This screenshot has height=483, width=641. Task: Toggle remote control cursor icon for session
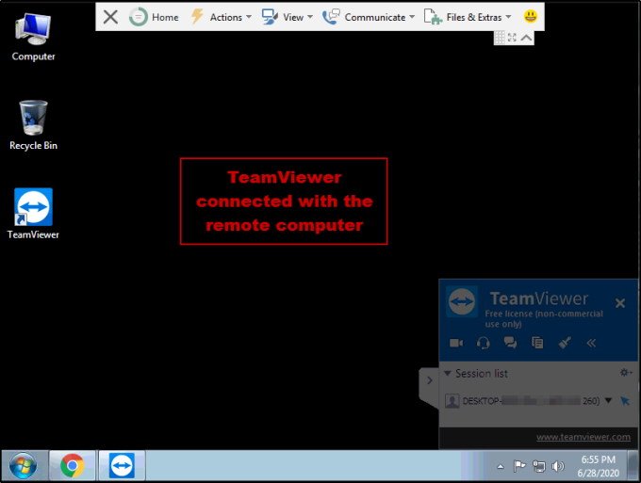pyautogui.click(x=625, y=400)
